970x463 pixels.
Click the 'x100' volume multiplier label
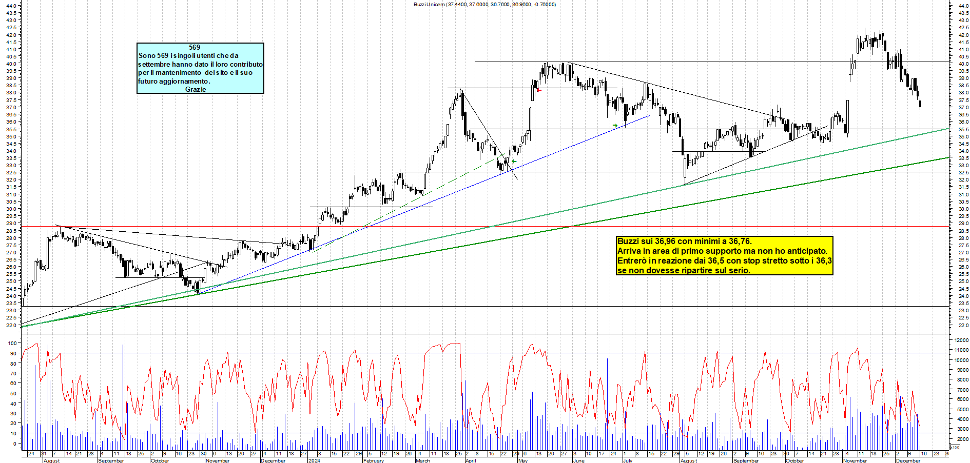[955, 448]
